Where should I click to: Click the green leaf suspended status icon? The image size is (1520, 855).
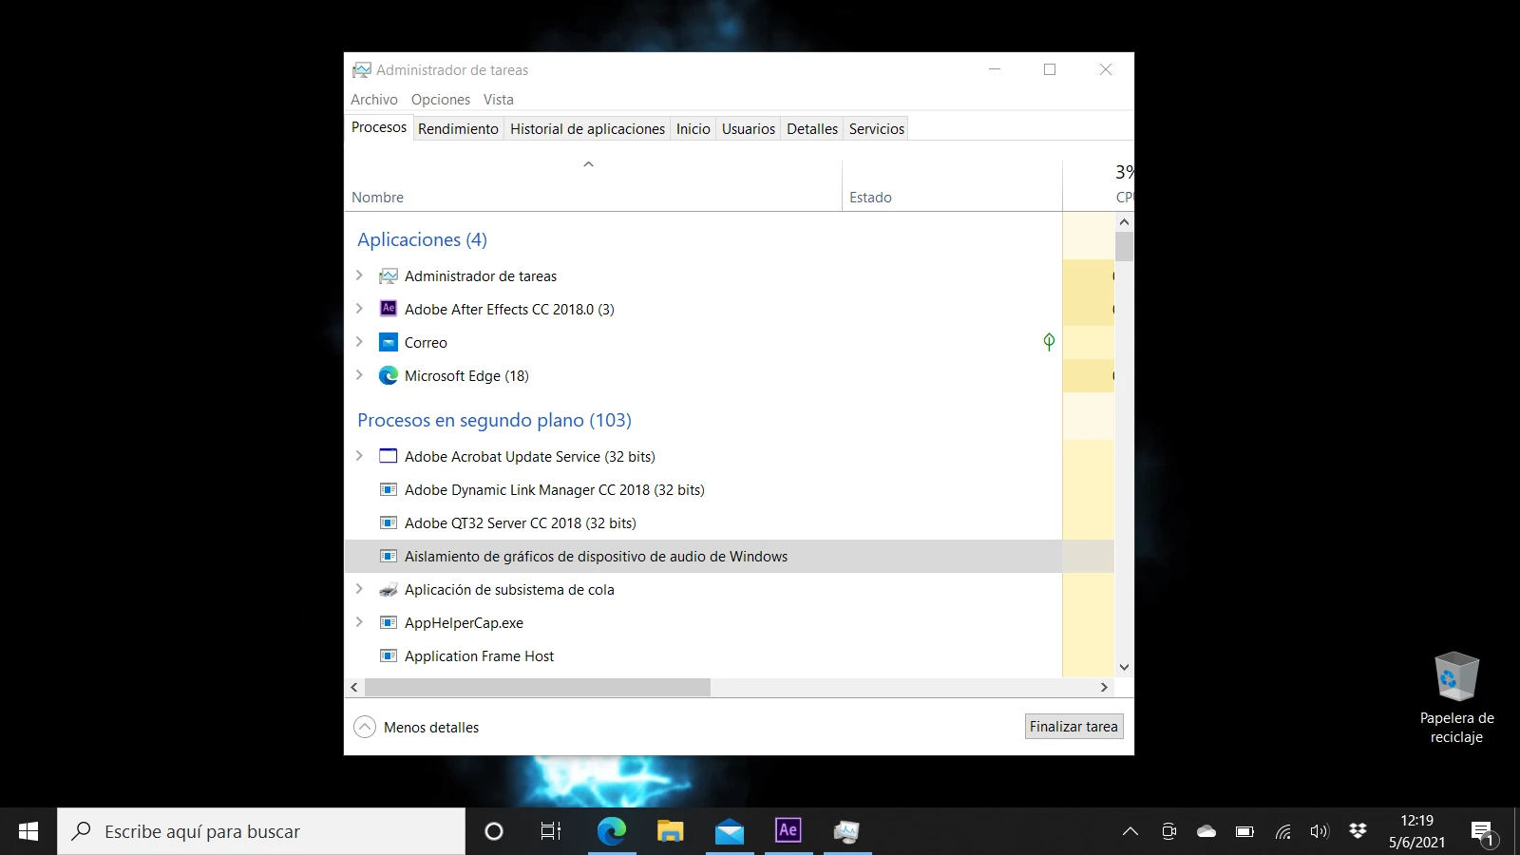click(1049, 342)
